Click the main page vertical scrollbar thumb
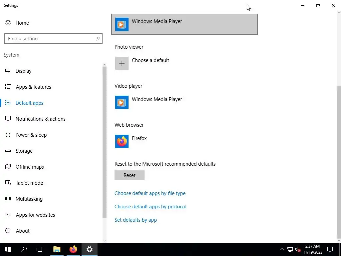This screenshot has width=341, height=256. 339,162
